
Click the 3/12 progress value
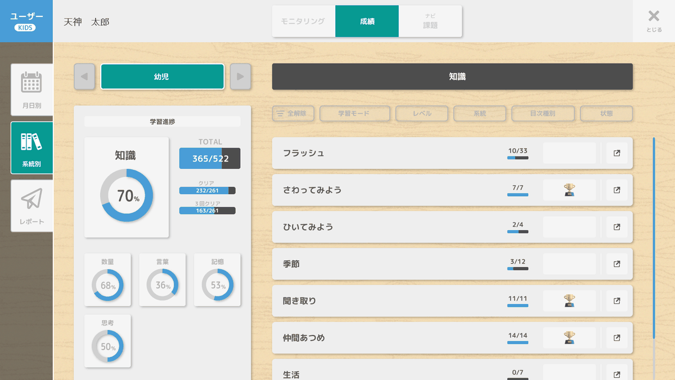(517, 261)
